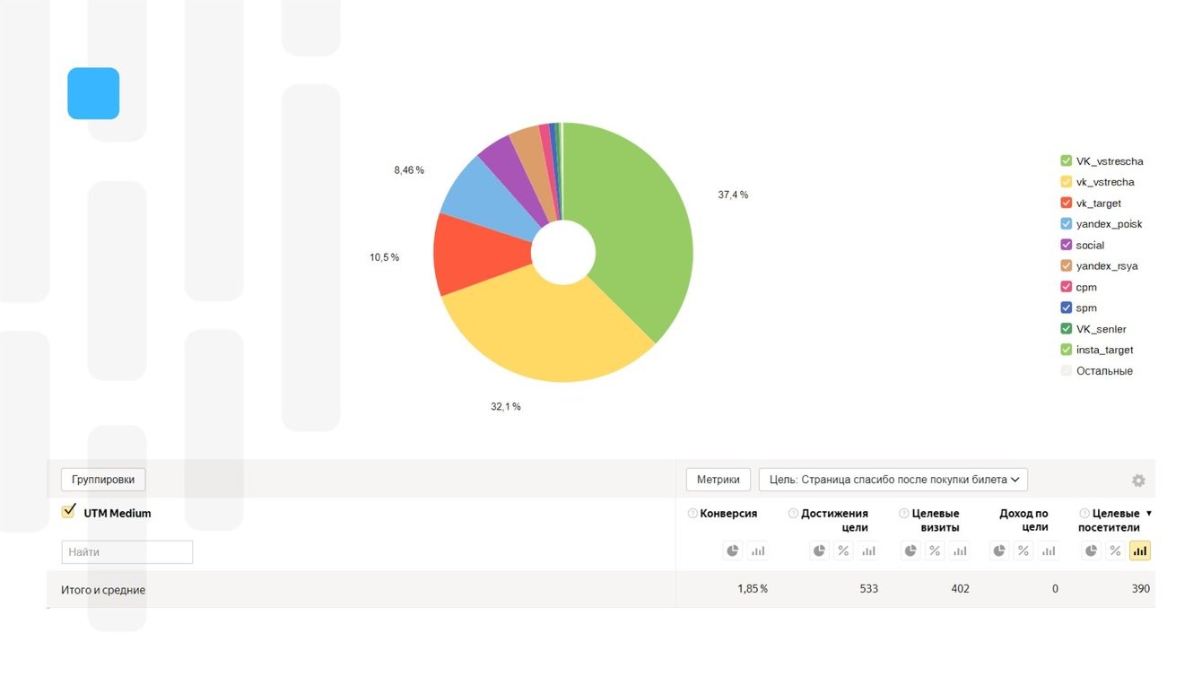Click highlighted bar chart icon under Целевые посетители

click(1140, 550)
